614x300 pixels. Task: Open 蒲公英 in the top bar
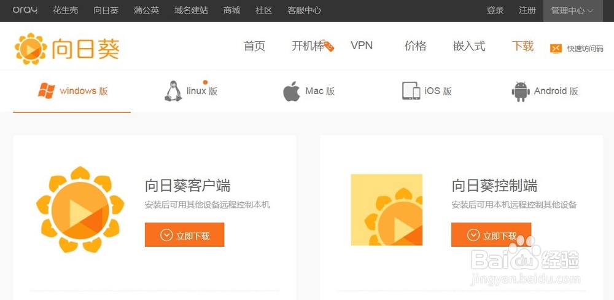tap(147, 10)
